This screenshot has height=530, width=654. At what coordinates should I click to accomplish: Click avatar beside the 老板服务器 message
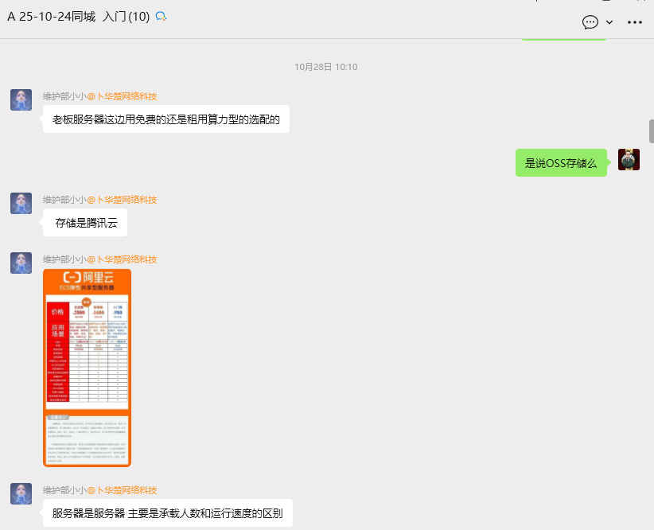(21, 100)
